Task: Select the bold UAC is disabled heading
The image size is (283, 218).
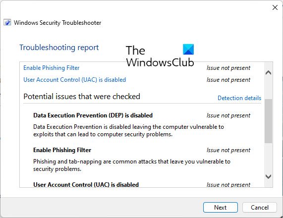Action: point(86,185)
